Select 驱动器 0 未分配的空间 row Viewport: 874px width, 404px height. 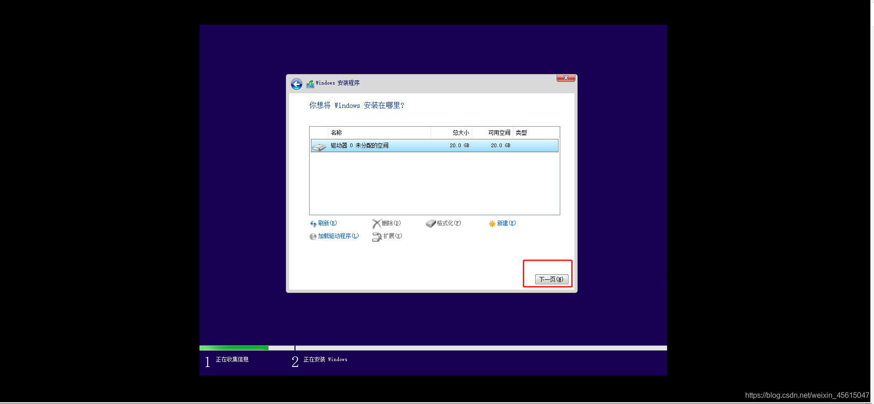pos(434,145)
